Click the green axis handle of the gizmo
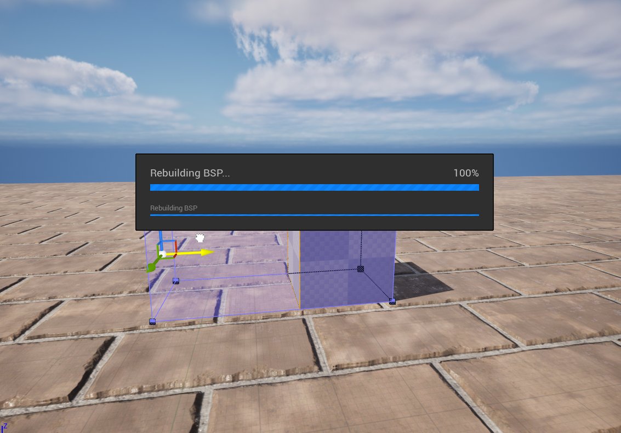The image size is (621, 433). (x=152, y=266)
